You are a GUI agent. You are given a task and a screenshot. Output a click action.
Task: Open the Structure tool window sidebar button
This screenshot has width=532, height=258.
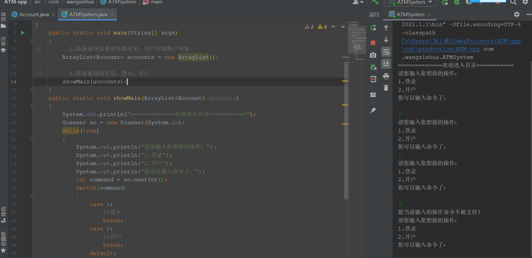click(x=3, y=215)
